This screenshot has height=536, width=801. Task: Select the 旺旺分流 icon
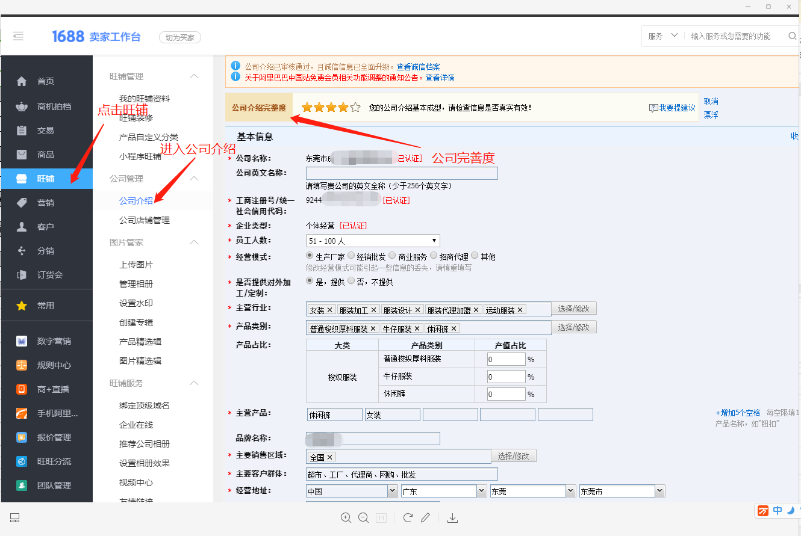[x=46, y=461]
